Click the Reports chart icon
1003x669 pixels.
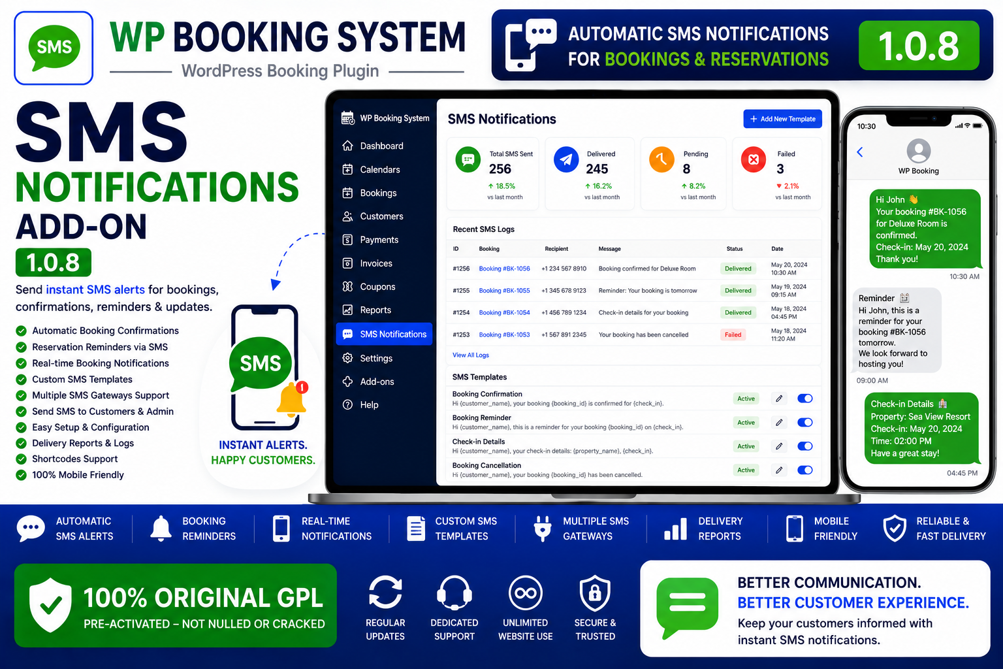(x=347, y=310)
